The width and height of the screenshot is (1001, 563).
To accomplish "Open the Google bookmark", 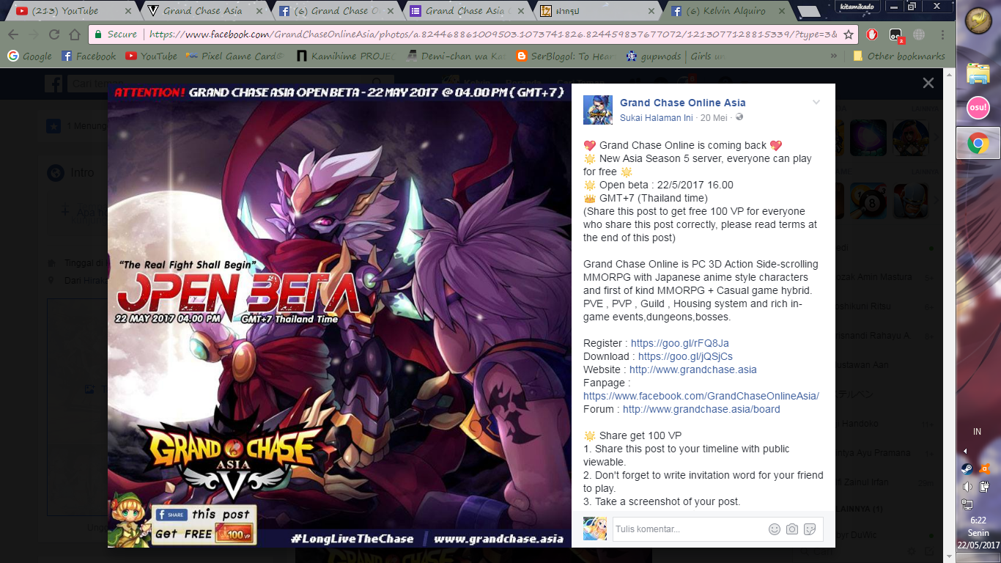I will click(x=29, y=56).
